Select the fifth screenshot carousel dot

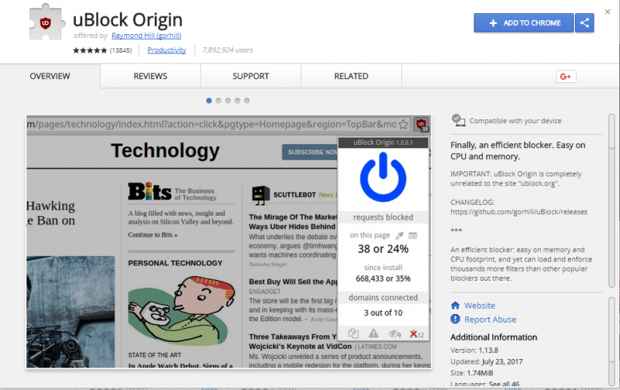tap(246, 101)
